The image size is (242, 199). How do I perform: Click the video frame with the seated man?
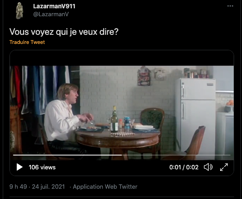coord(122,113)
